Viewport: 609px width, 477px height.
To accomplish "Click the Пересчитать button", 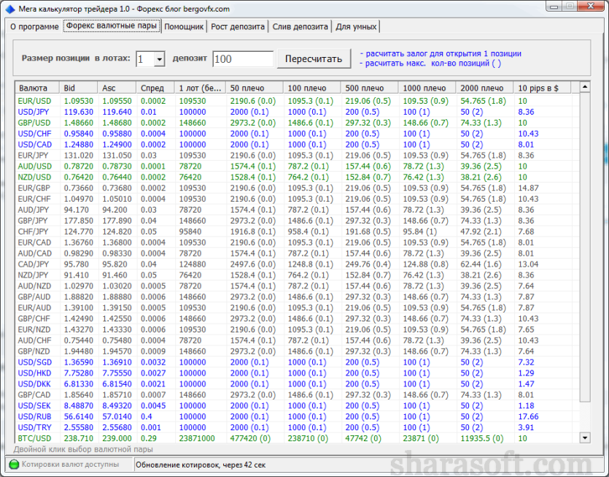I will [x=314, y=58].
